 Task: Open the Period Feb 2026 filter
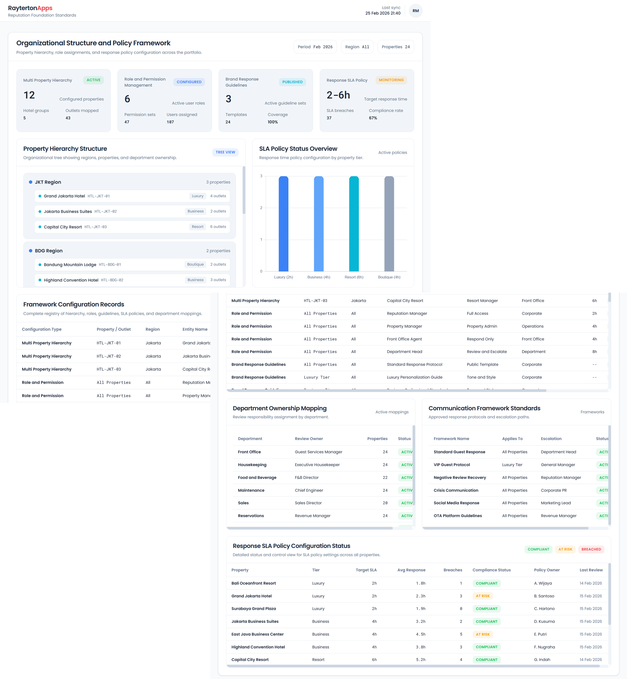pos(315,46)
